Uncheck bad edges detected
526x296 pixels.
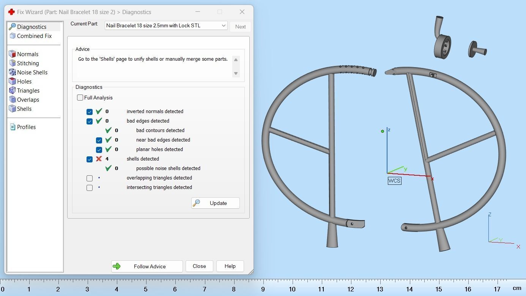coord(90,121)
